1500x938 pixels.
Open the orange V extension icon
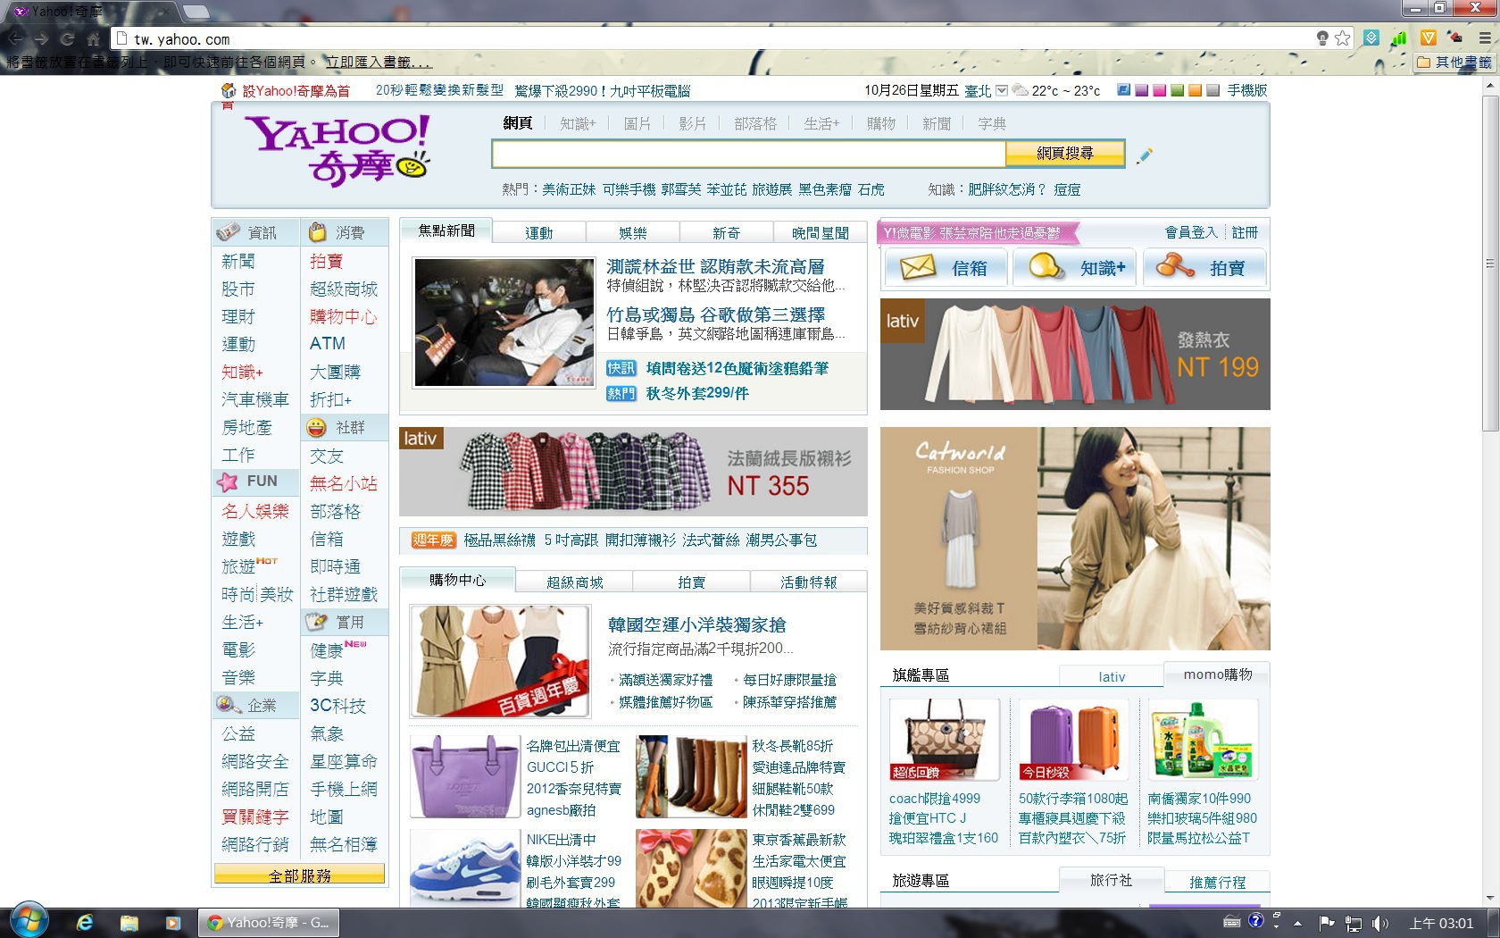[1429, 38]
